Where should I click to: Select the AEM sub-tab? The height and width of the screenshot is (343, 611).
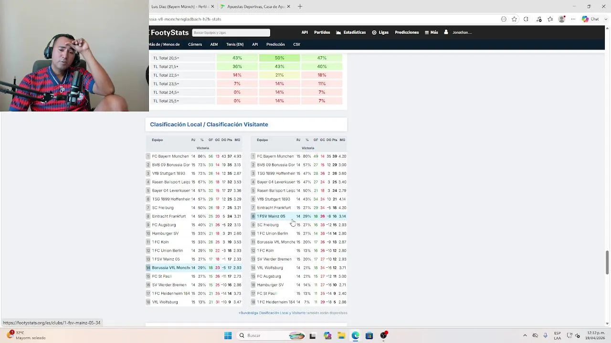tap(214, 44)
